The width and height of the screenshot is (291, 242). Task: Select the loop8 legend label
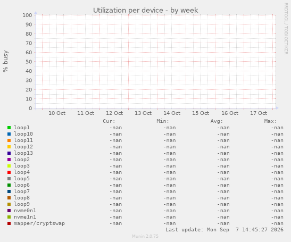(22, 198)
